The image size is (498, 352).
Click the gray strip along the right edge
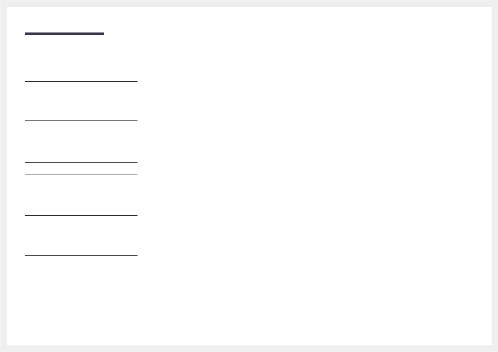point(495,176)
